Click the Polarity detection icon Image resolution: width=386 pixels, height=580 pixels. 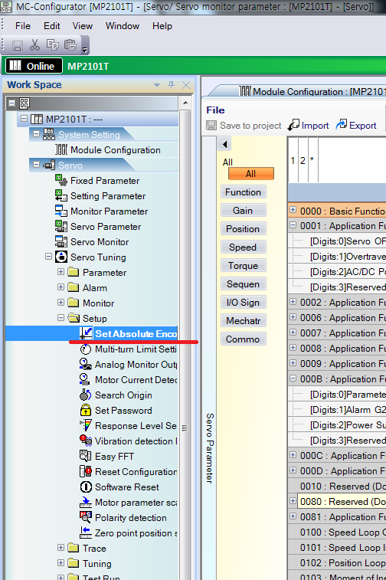click(x=86, y=517)
